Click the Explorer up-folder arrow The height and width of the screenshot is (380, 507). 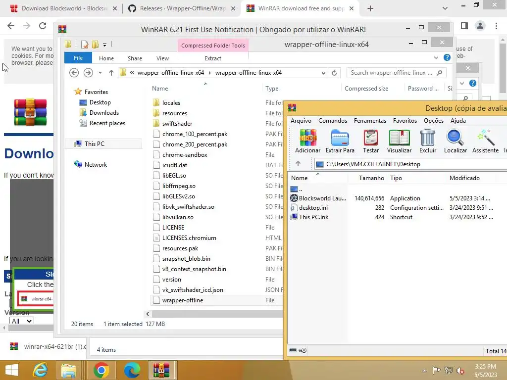click(x=111, y=73)
